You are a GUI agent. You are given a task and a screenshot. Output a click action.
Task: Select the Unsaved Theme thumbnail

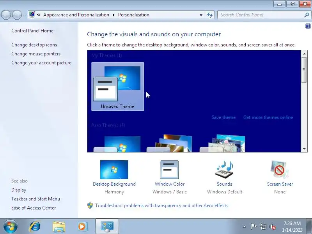118,87
